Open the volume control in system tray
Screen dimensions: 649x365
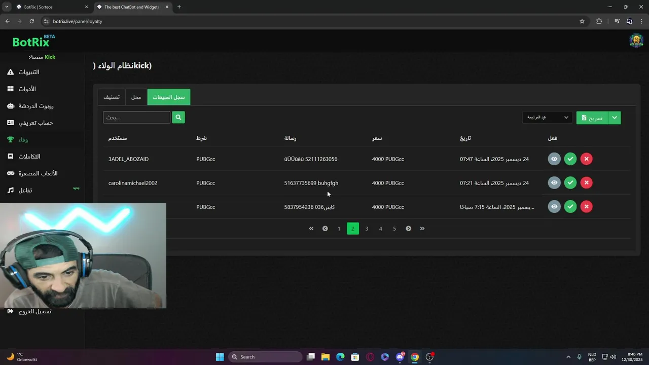(613, 357)
